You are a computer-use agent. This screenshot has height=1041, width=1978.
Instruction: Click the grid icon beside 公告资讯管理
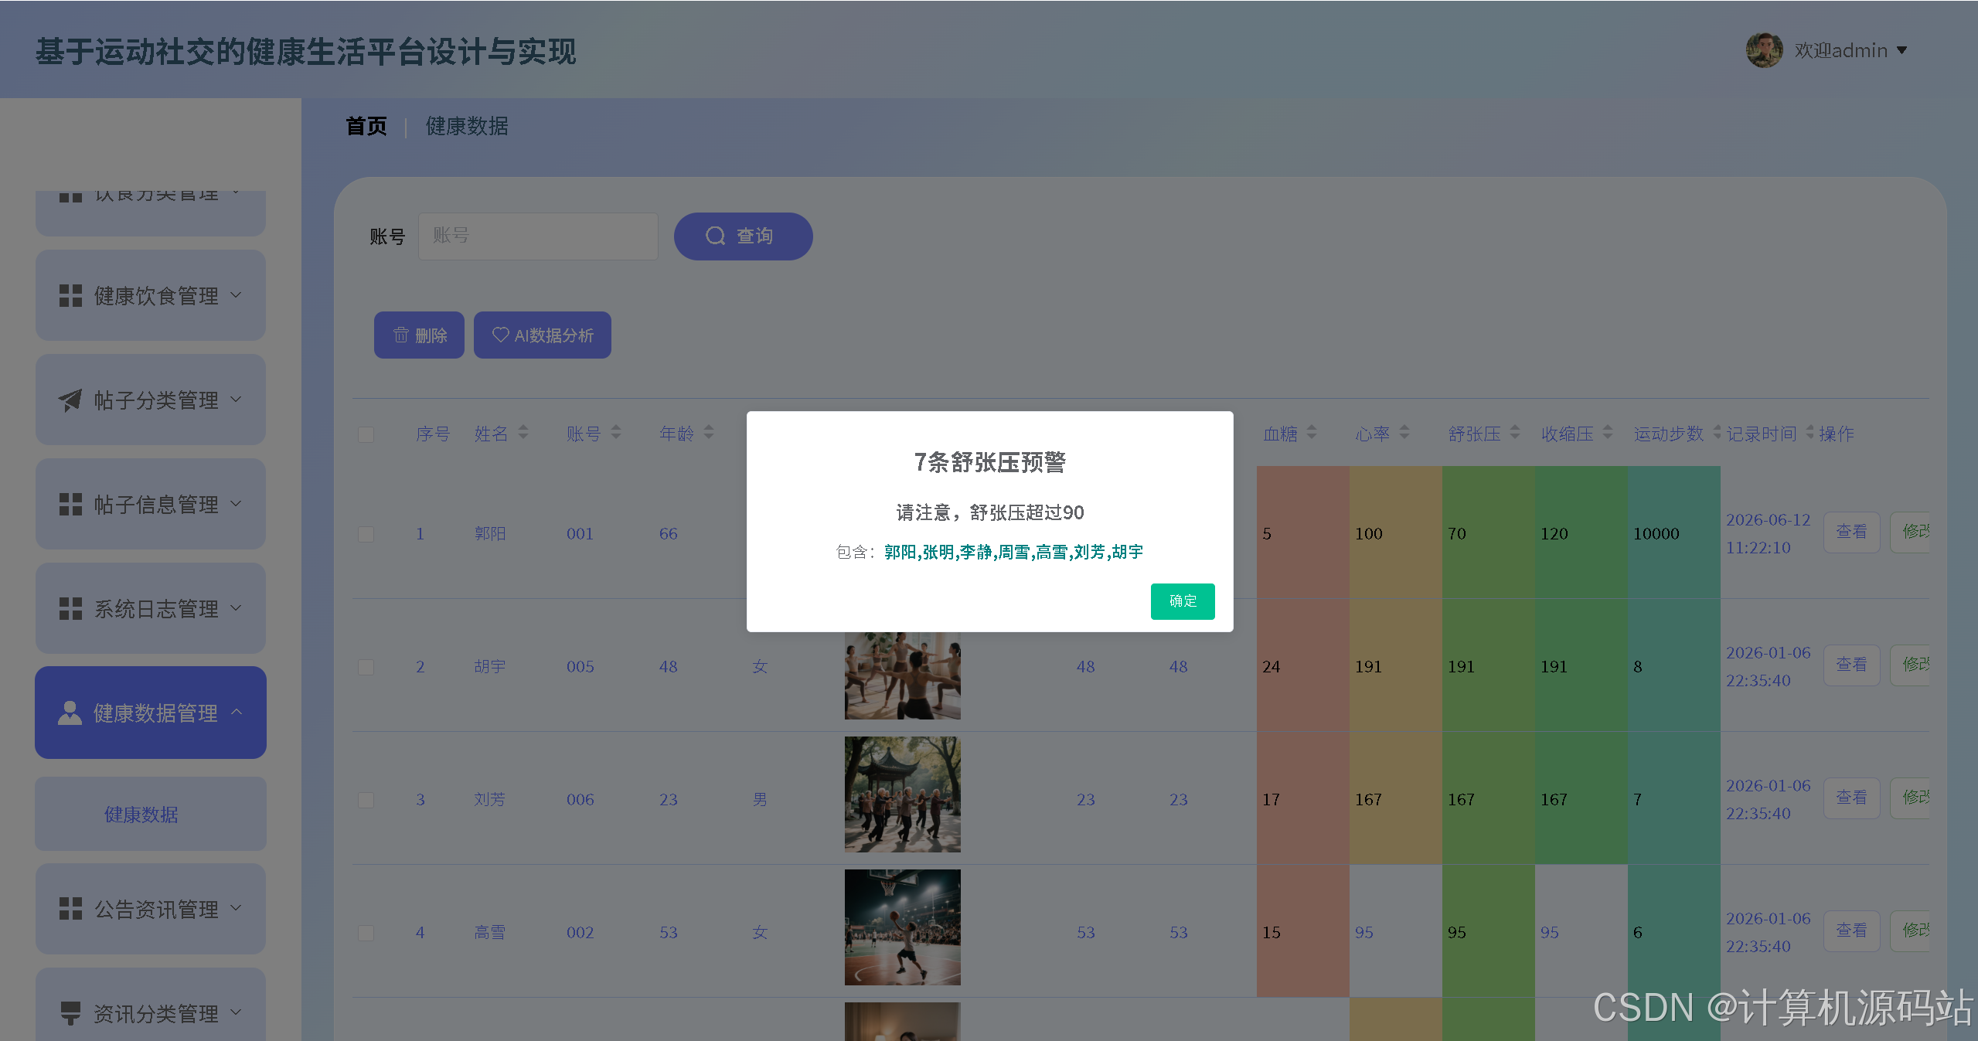click(70, 909)
